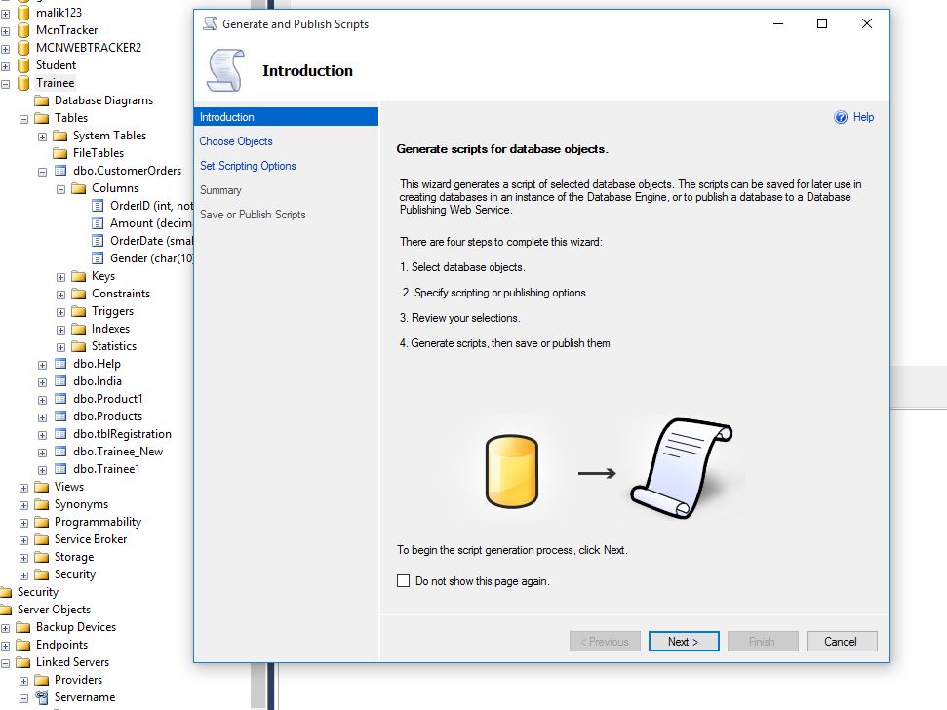Click the Help icon in the wizard
The image size is (947, 710).
point(840,117)
